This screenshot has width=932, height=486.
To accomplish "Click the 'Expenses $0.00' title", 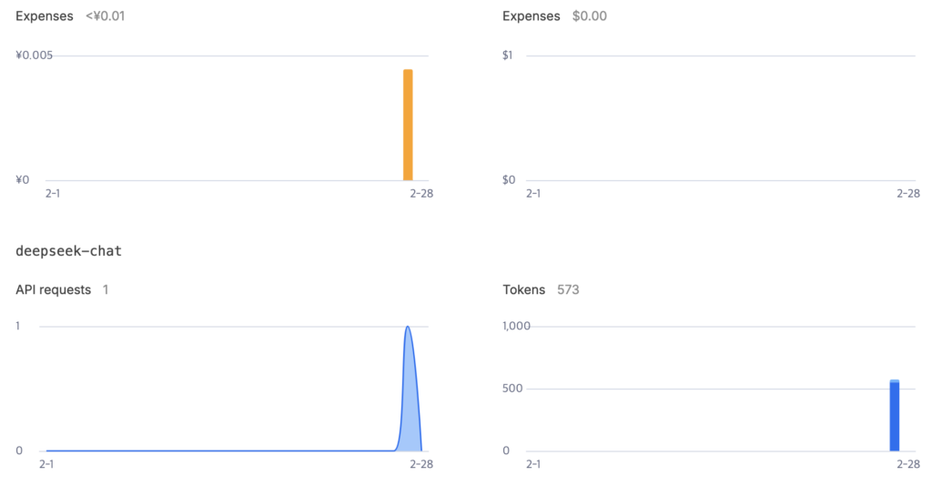I will tap(554, 16).
